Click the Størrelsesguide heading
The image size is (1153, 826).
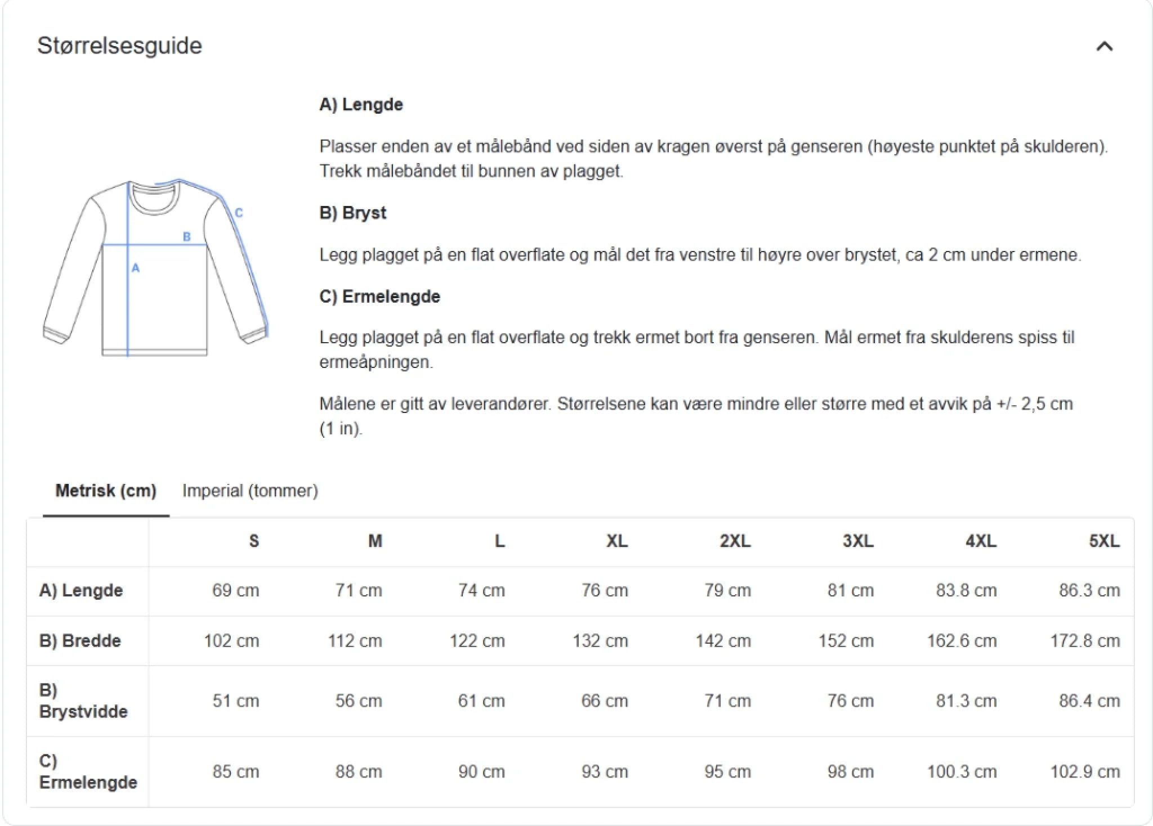(119, 46)
